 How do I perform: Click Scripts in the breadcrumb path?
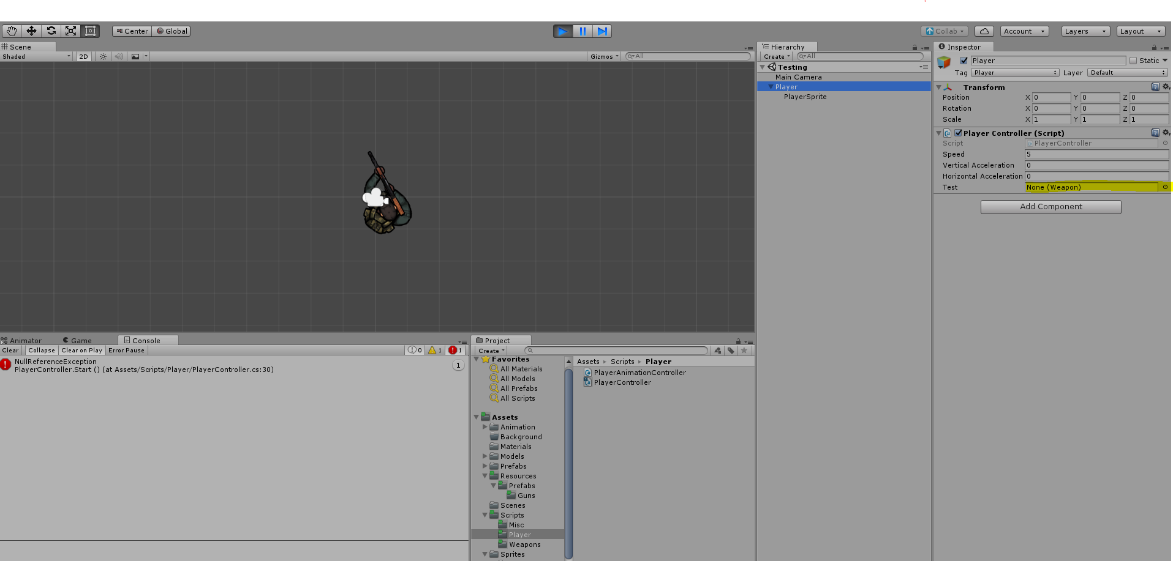(x=622, y=362)
